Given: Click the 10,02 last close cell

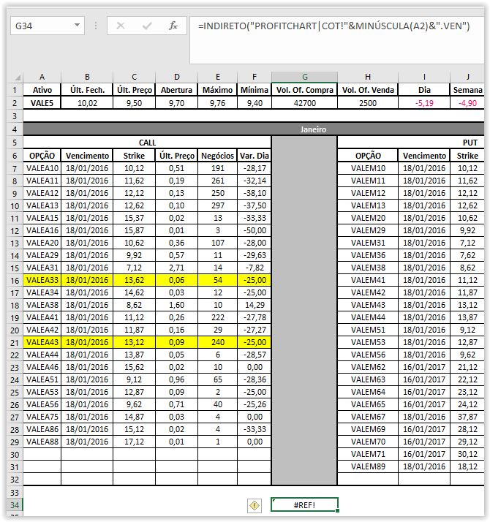Looking at the screenshot, I should [x=87, y=103].
